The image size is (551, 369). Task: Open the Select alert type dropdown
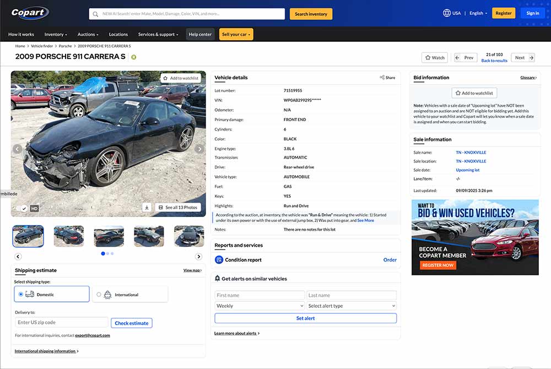(x=351, y=306)
